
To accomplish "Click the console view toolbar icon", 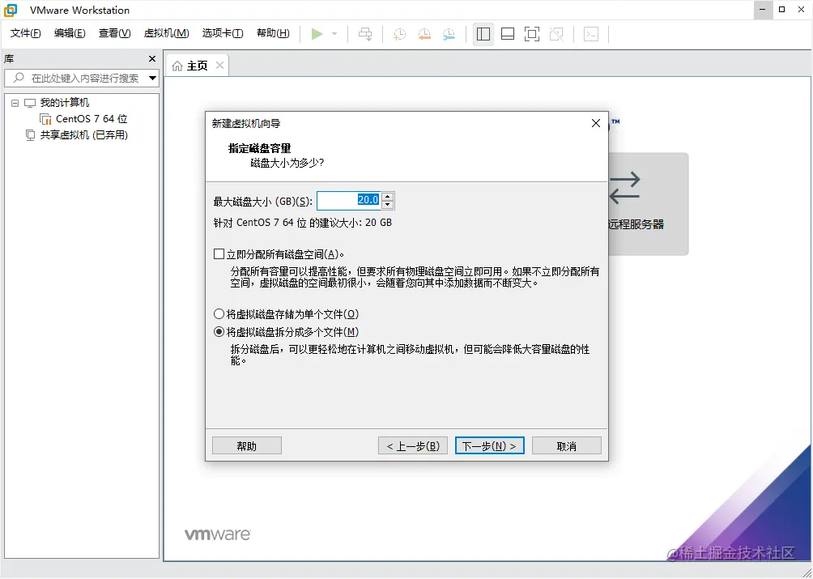I will pyautogui.click(x=591, y=34).
